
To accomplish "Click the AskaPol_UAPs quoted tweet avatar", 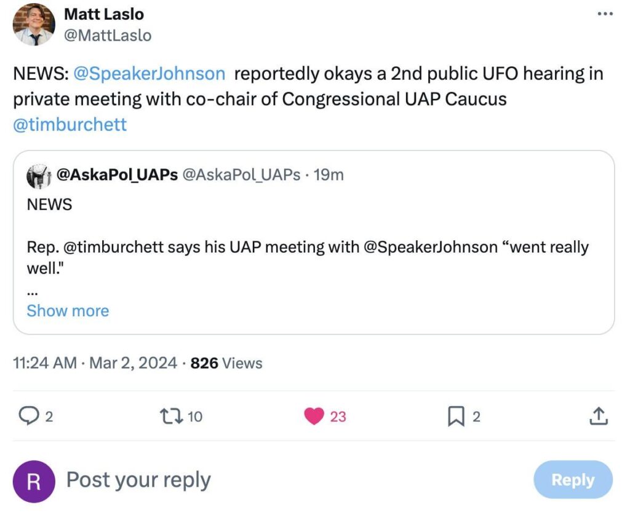I will (x=37, y=174).
